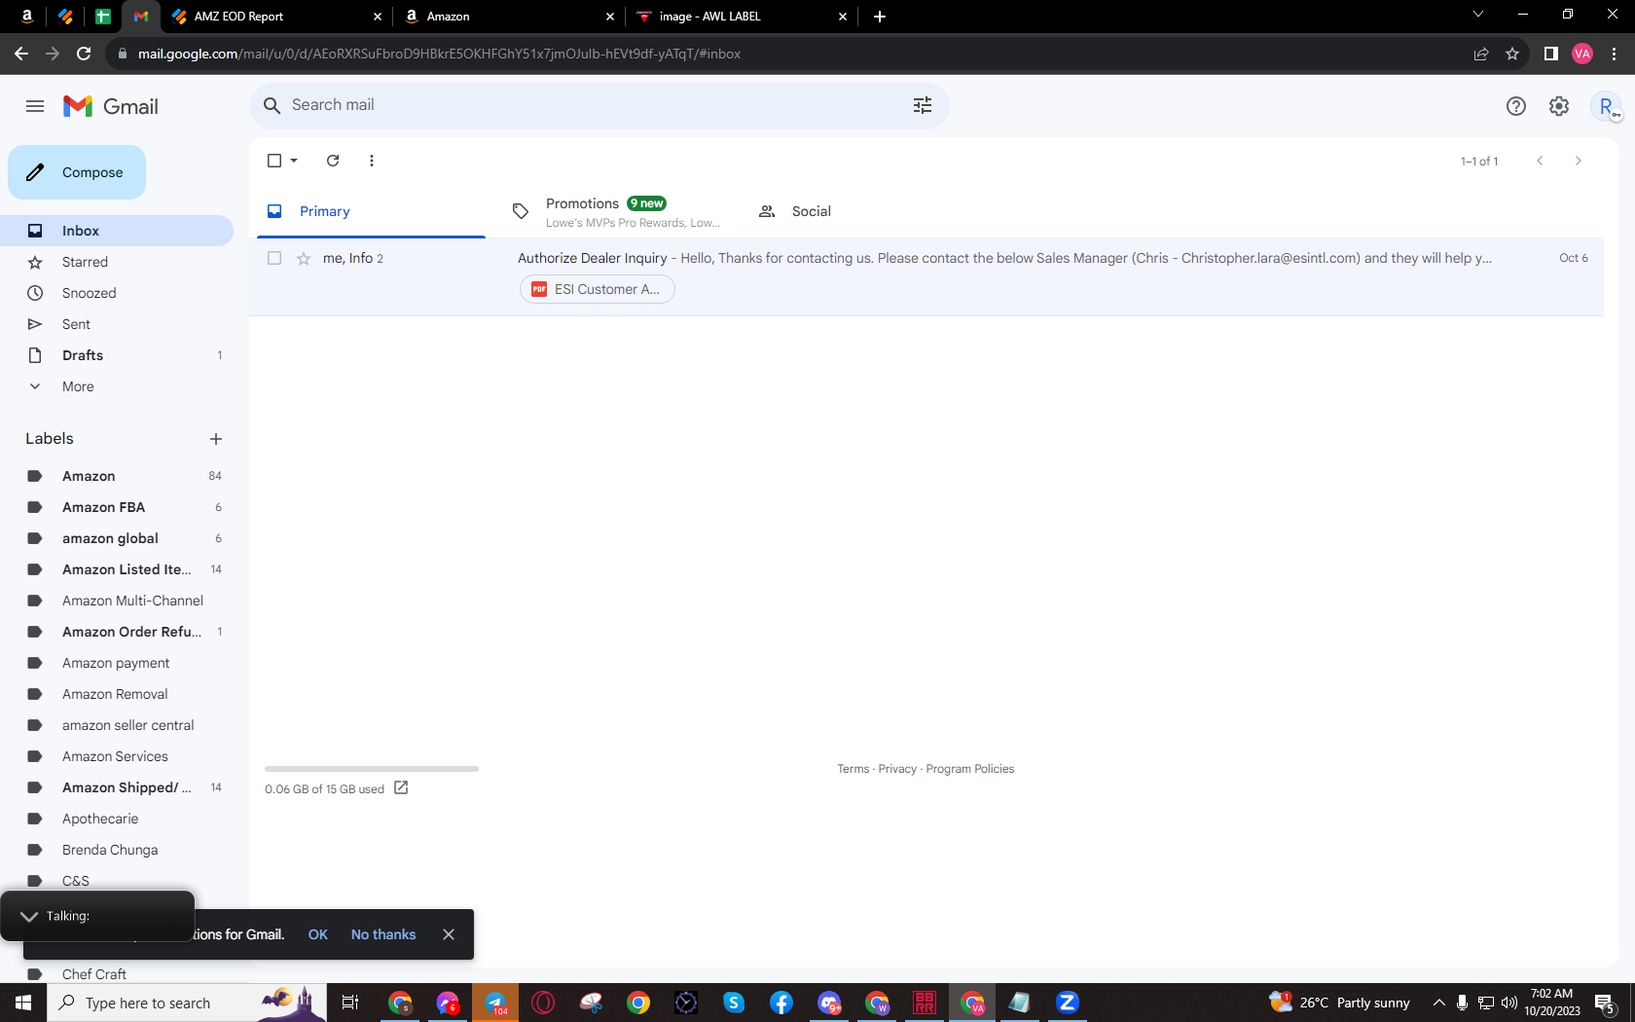This screenshot has height=1022, width=1635.
Task: Open the Gmail support help icon
Action: [x=1516, y=106]
